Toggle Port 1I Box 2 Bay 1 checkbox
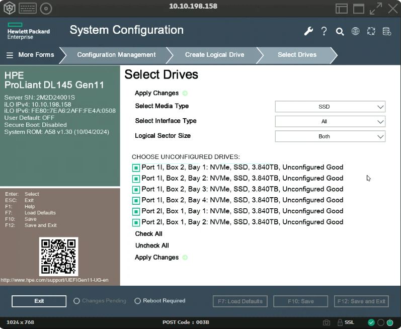The width and height of the screenshot is (401, 329). (x=136, y=168)
